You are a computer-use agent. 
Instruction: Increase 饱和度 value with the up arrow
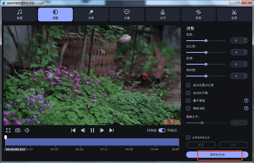click(x=245, y=75)
